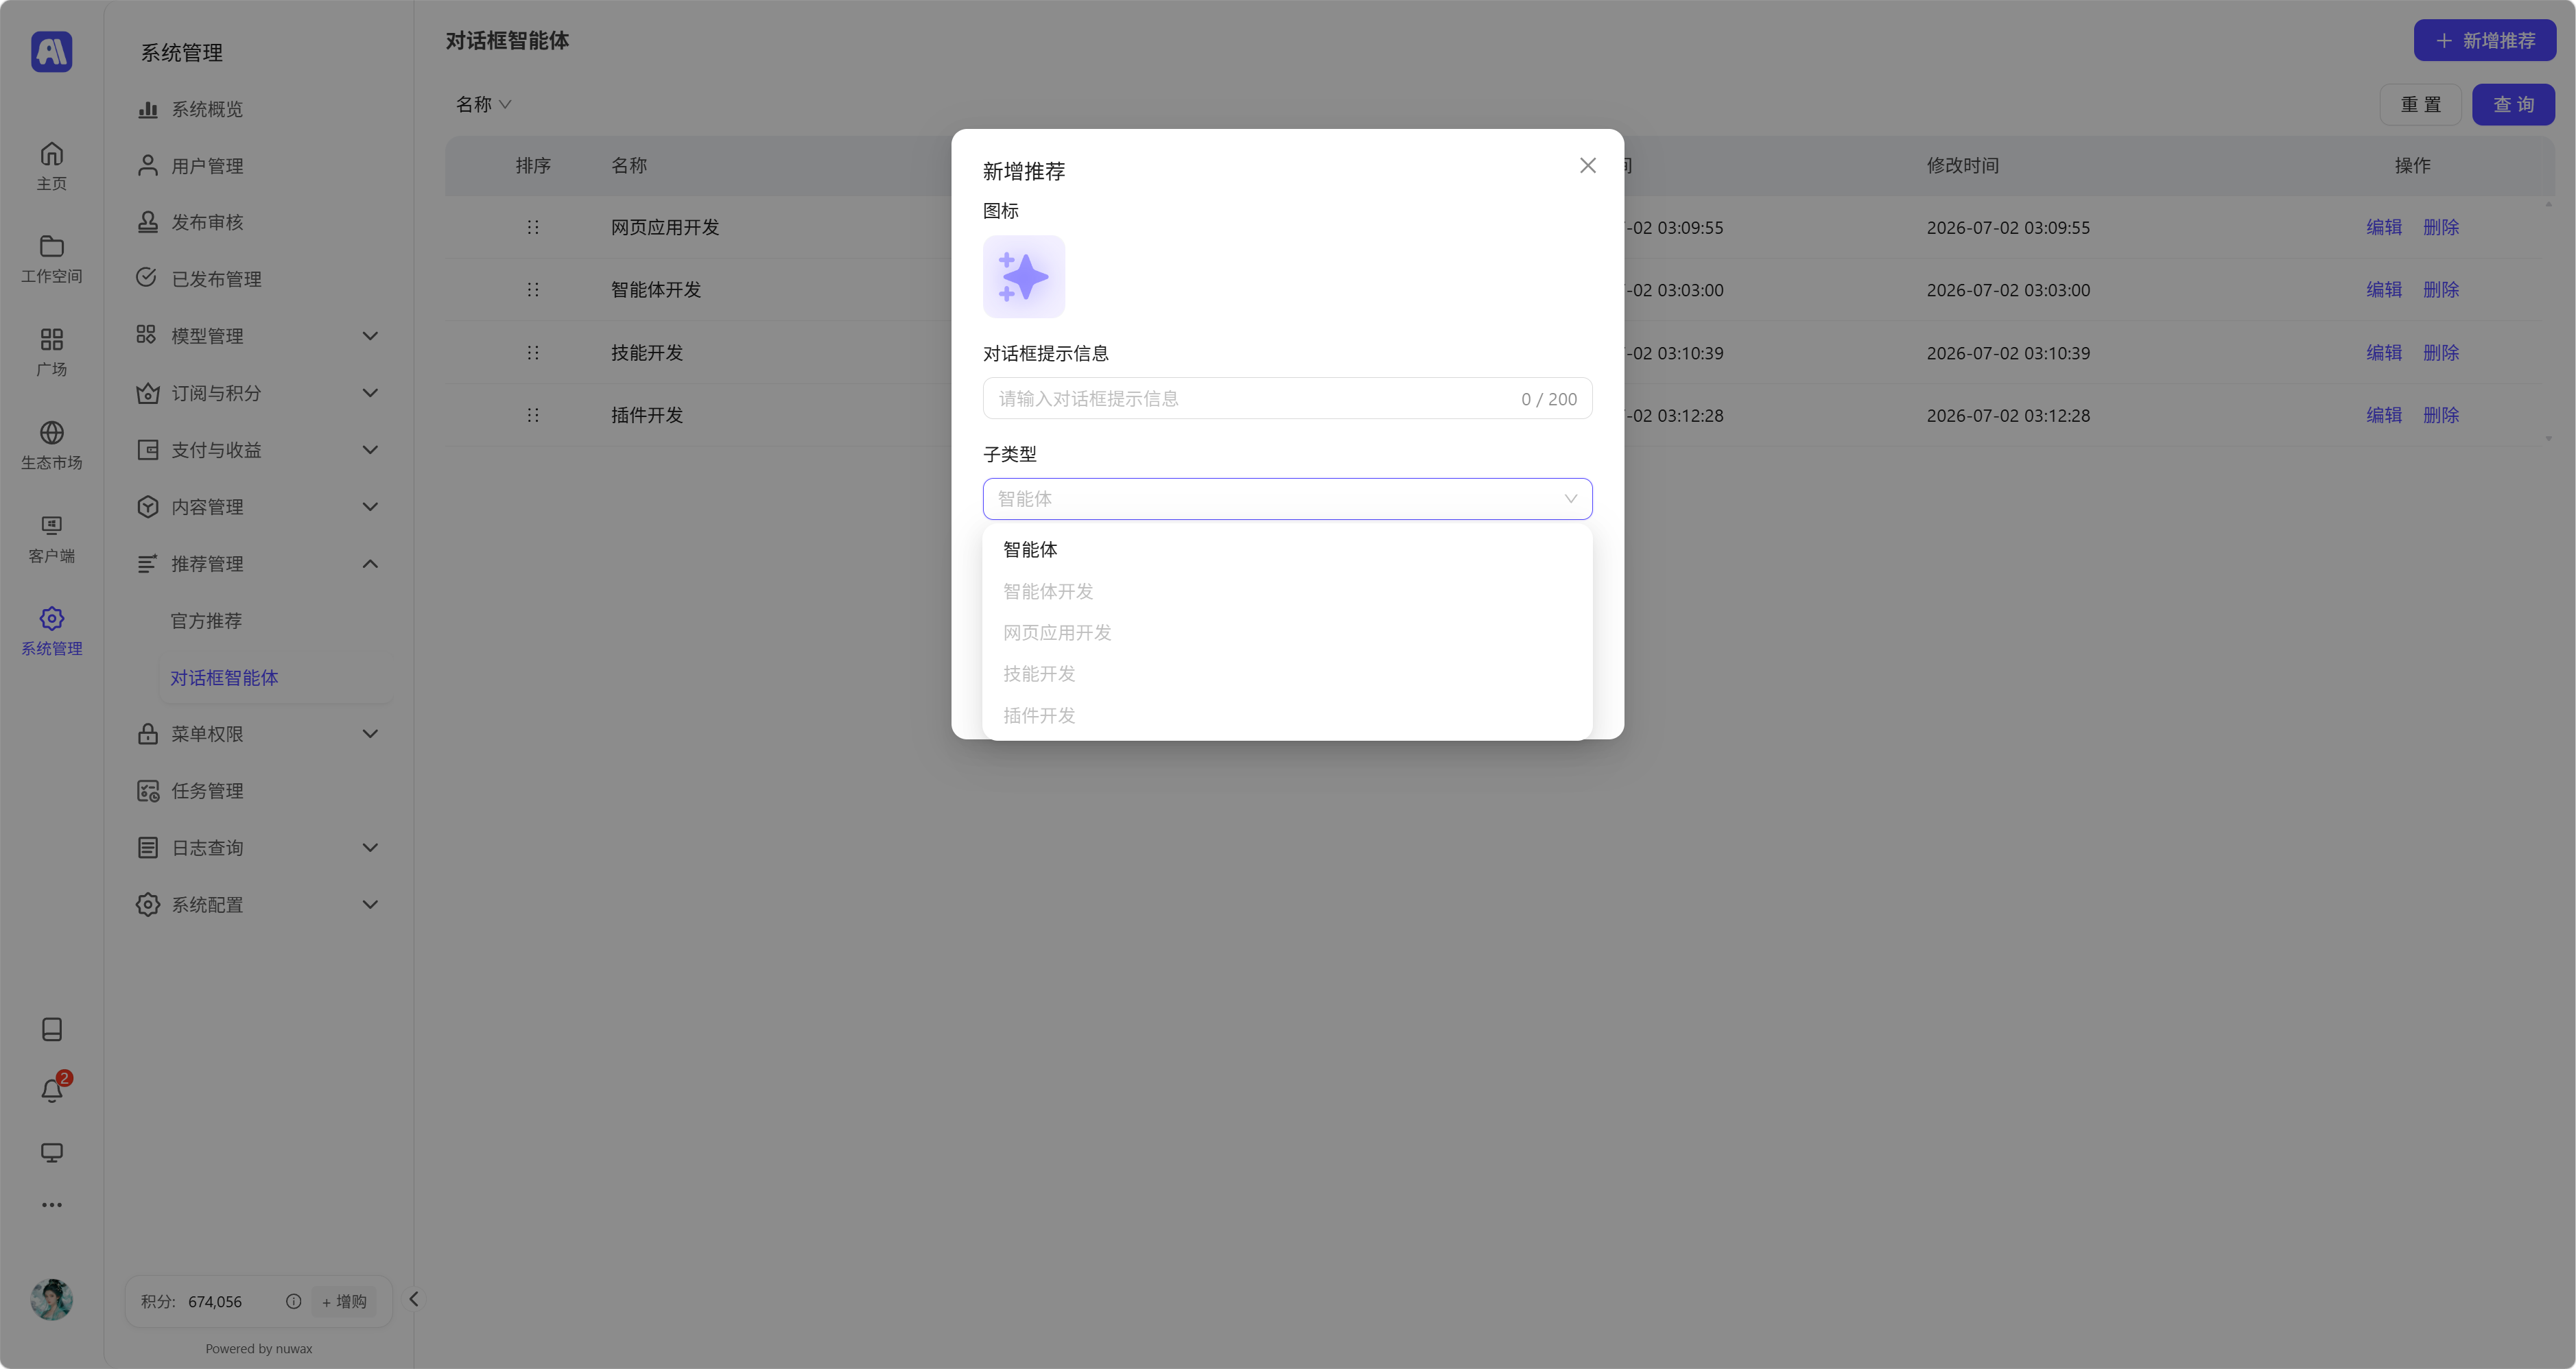The image size is (2576, 1369).
Task: Open 发布审核 in the sidebar
Action: pos(258,222)
